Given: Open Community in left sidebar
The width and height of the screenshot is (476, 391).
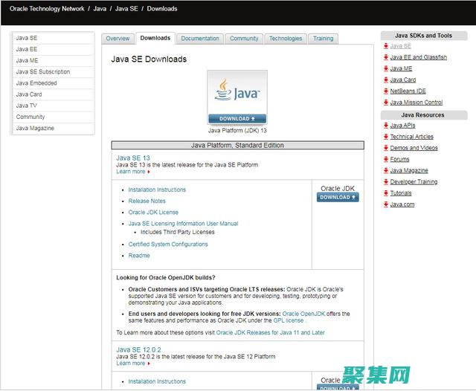Looking at the screenshot, I should click(x=54, y=117).
